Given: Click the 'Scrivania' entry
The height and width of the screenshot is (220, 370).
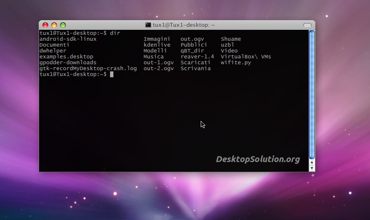Looking at the screenshot, I should coord(196,68).
